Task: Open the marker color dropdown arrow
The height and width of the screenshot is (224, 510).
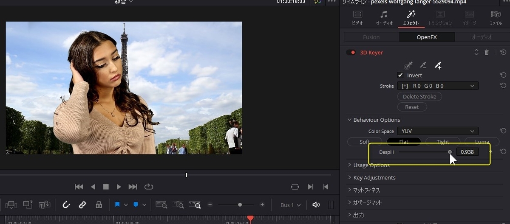Action: pyautogui.click(x=144, y=205)
